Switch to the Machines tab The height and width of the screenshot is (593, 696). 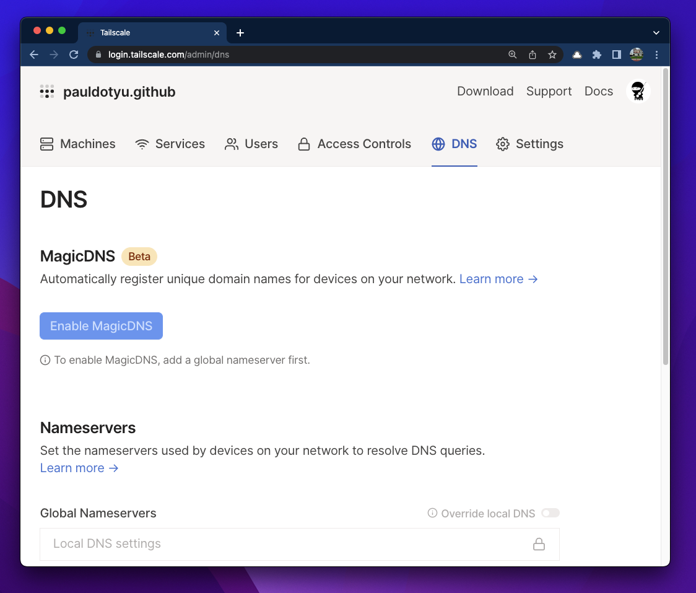(78, 144)
